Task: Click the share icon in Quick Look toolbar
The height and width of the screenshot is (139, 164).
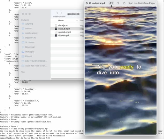Action: tap(124, 3)
